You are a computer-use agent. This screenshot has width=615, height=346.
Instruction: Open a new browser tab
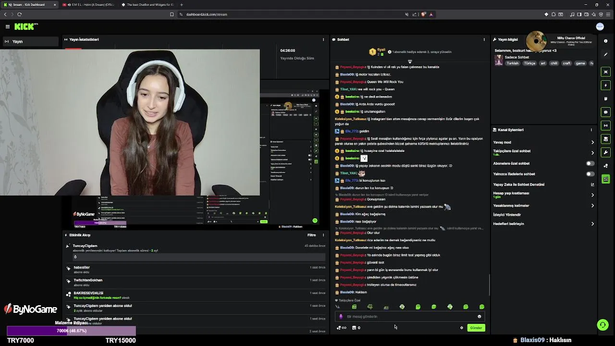(182, 5)
